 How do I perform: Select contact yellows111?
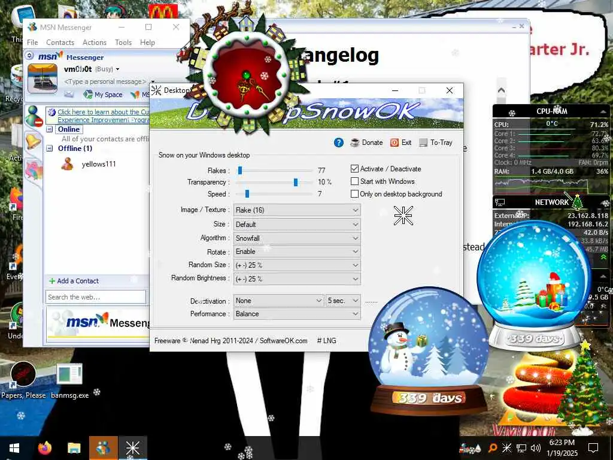99,164
